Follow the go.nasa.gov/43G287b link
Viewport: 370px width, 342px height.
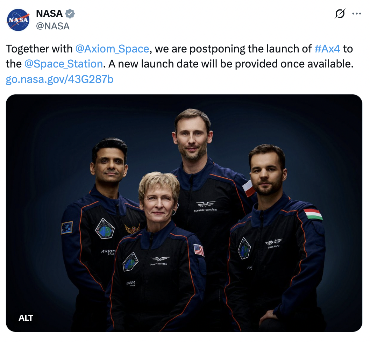(x=60, y=79)
